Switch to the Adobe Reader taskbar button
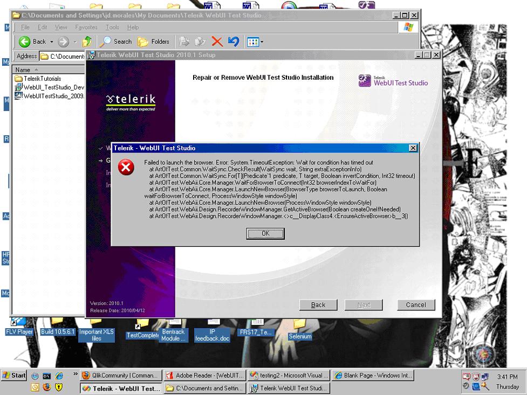527x395 pixels. pyautogui.click(x=205, y=376)
